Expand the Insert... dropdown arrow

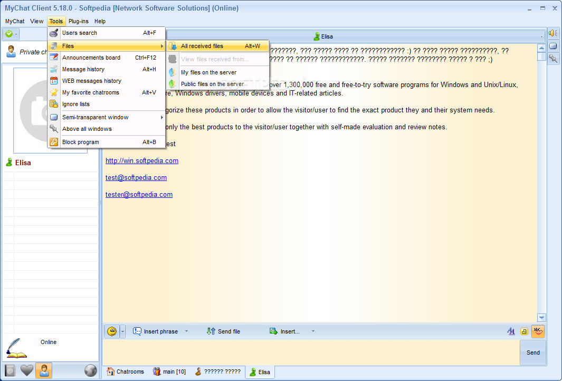click(313, 331)
